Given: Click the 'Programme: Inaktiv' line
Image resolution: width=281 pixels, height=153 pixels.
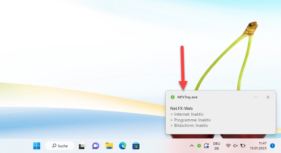Looking at the screenshot, I should (x=191, y=120).
